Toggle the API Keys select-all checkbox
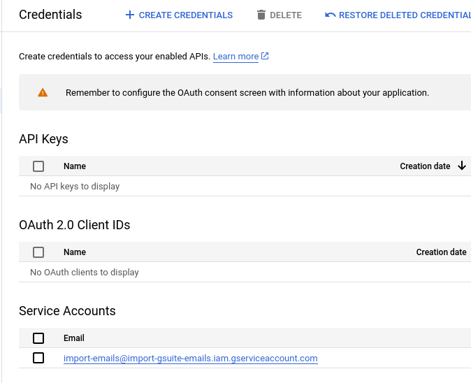This screenshot has height=383, width=471. [38, 166]
